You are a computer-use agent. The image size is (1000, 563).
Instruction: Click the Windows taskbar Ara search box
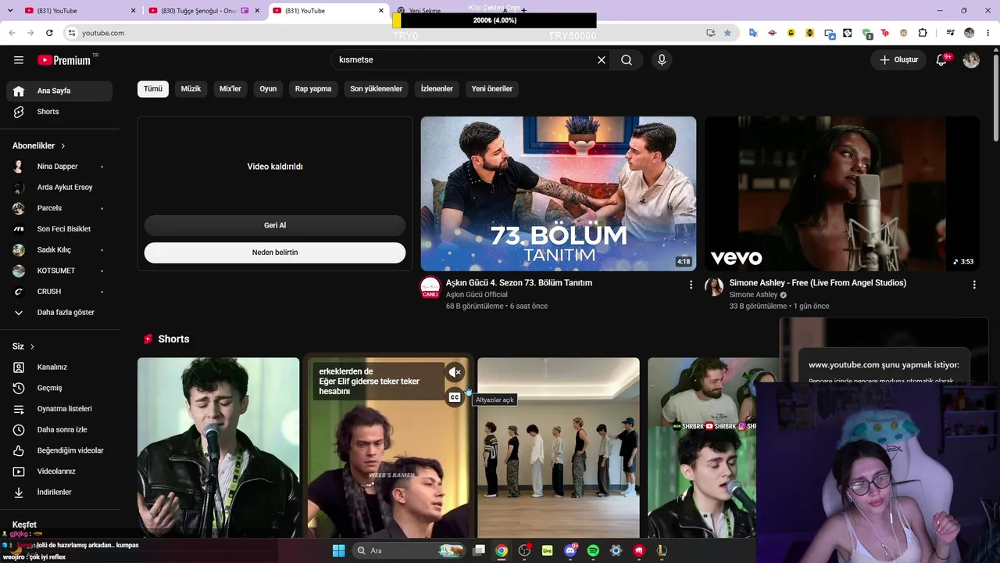tap(408, 550)
